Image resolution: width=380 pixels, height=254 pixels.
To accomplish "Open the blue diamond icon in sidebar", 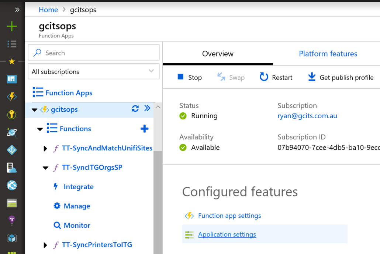I will click(x=12, y=150).
